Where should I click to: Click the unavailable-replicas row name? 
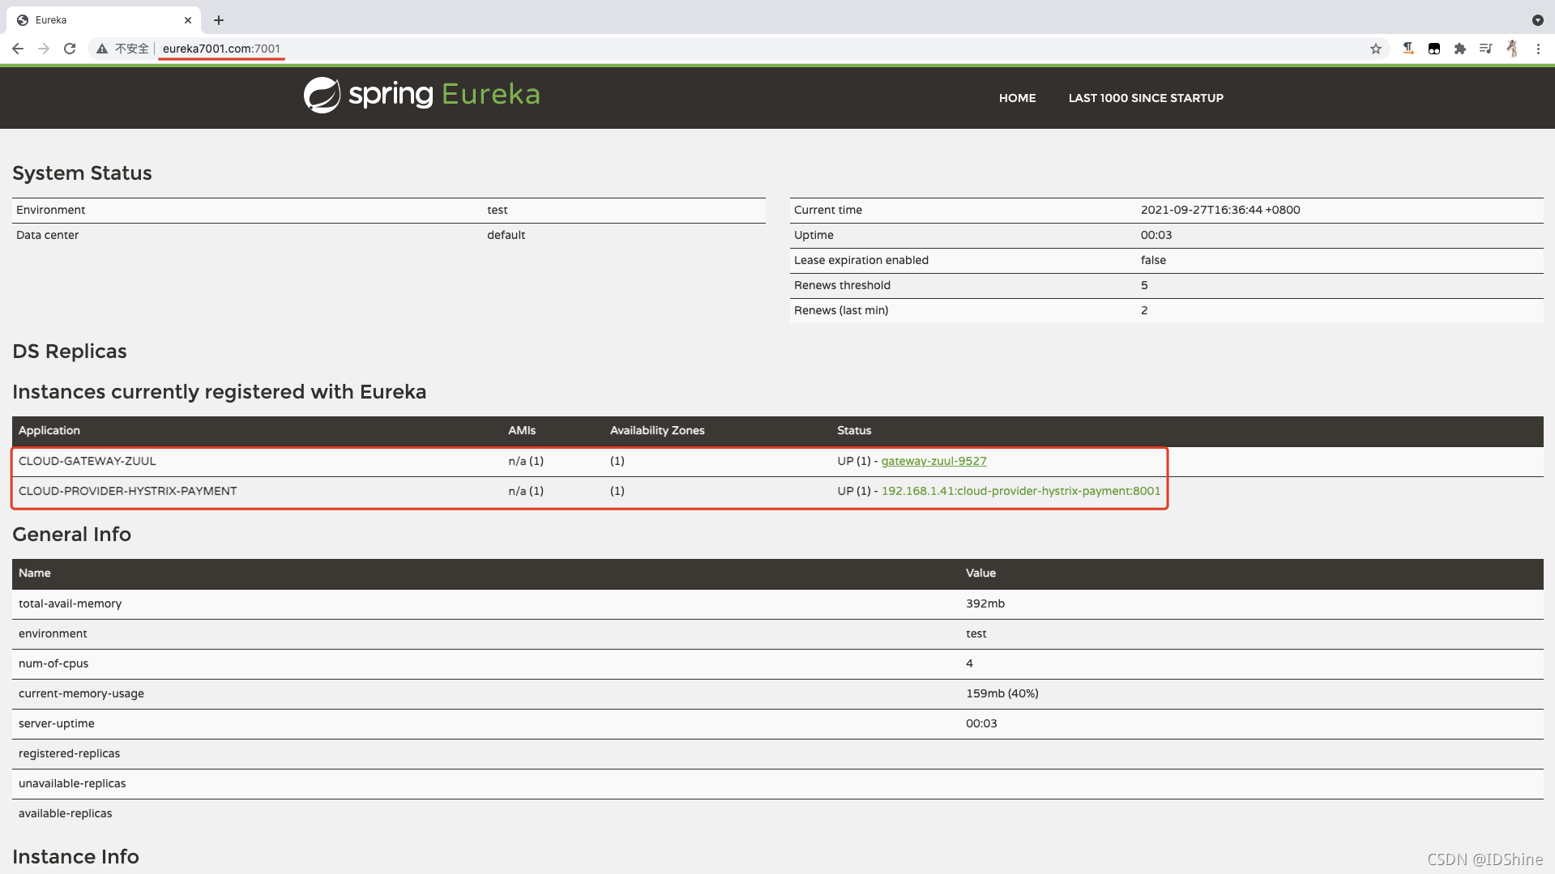tap(72, 783)
